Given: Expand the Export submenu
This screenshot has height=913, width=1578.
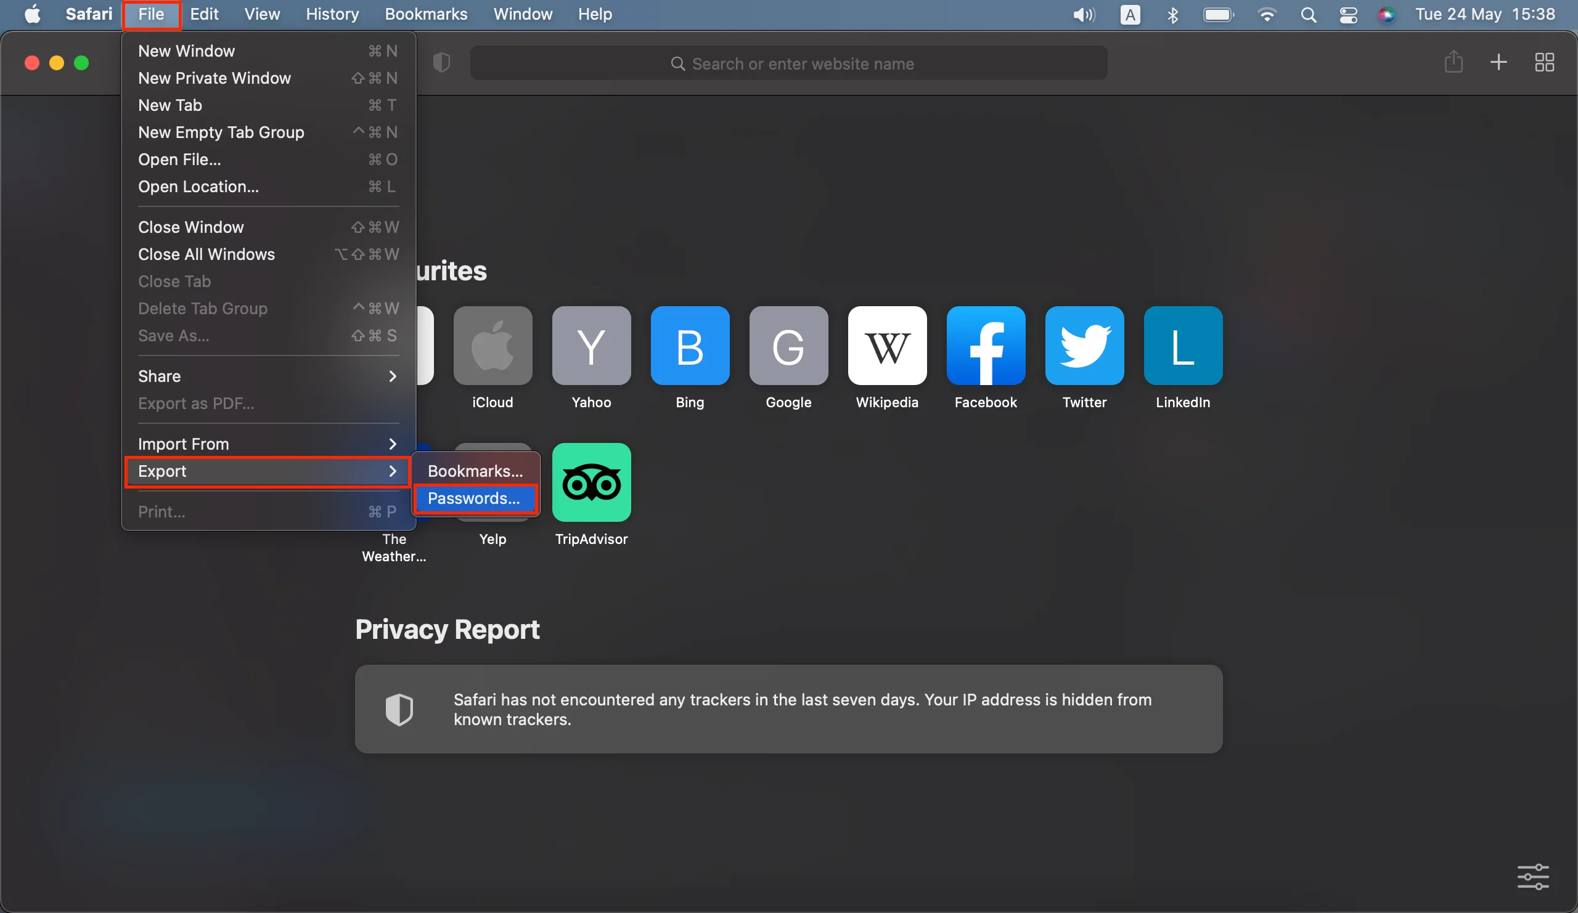Looking at the screenshot, I should [268, 471].
